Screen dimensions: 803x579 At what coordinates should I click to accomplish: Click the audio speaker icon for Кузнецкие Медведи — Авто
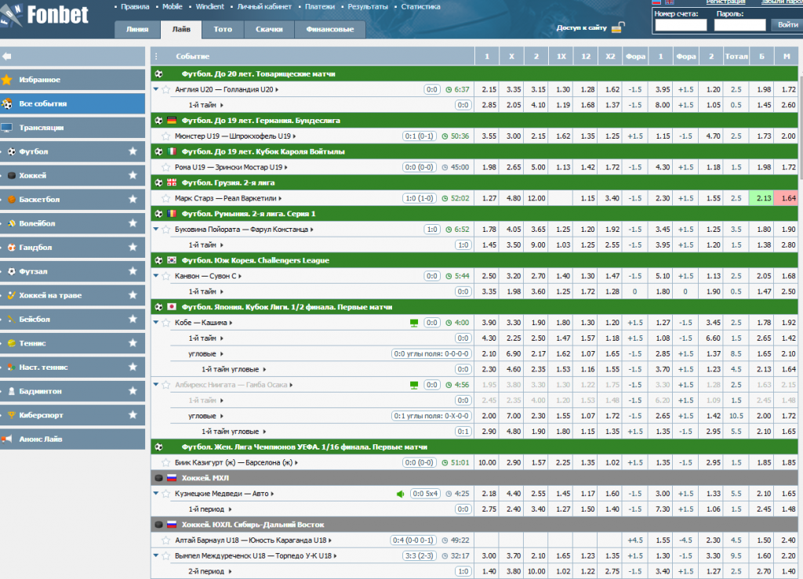tap(401, 494)
